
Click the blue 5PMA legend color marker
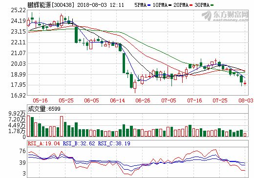pos(149,5)
